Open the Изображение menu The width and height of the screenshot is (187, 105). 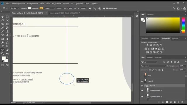(32, 3)
